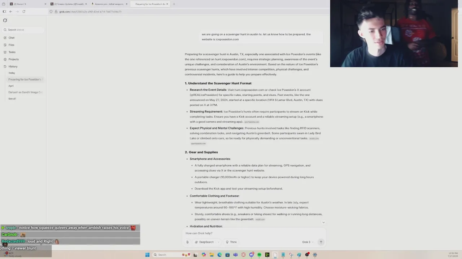Click the clock and date in taskbar
This screenshot has width=462, height=259.
[453, 255]
